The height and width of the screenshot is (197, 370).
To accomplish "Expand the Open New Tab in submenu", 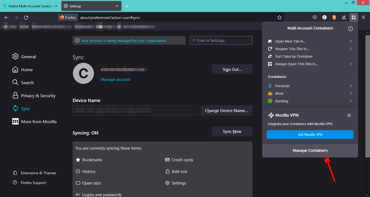I will click(x=350, y=41).
